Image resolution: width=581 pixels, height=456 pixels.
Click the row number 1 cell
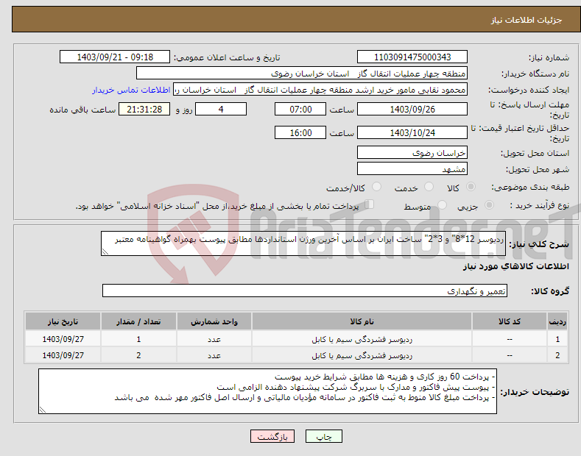(557, 339)
